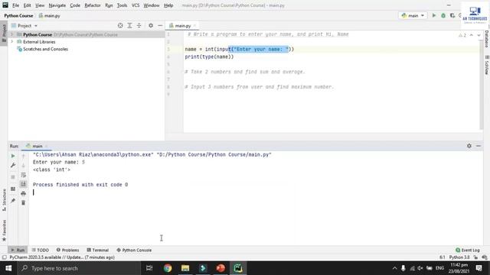Open the File menu
490x275 pixels.
[x=15, y=5]
